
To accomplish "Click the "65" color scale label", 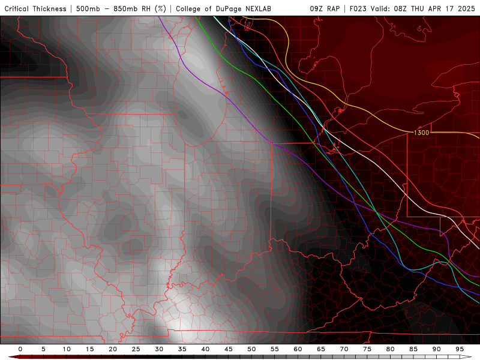I will pos(321,349).
